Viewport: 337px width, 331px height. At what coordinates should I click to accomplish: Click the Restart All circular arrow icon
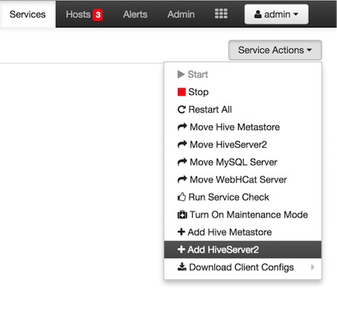click(x=182, y=109)
